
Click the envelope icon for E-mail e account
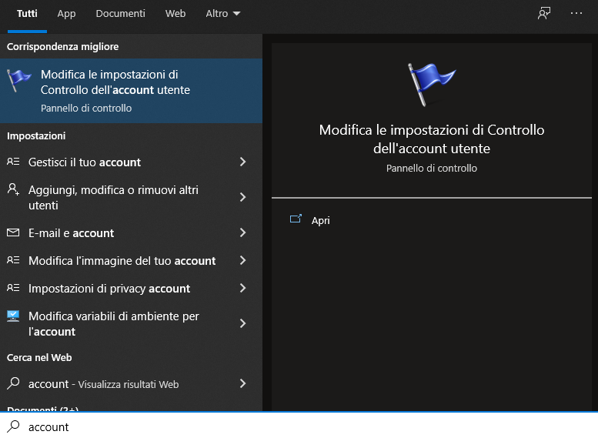pyautogui.click(x=13, y=232)
